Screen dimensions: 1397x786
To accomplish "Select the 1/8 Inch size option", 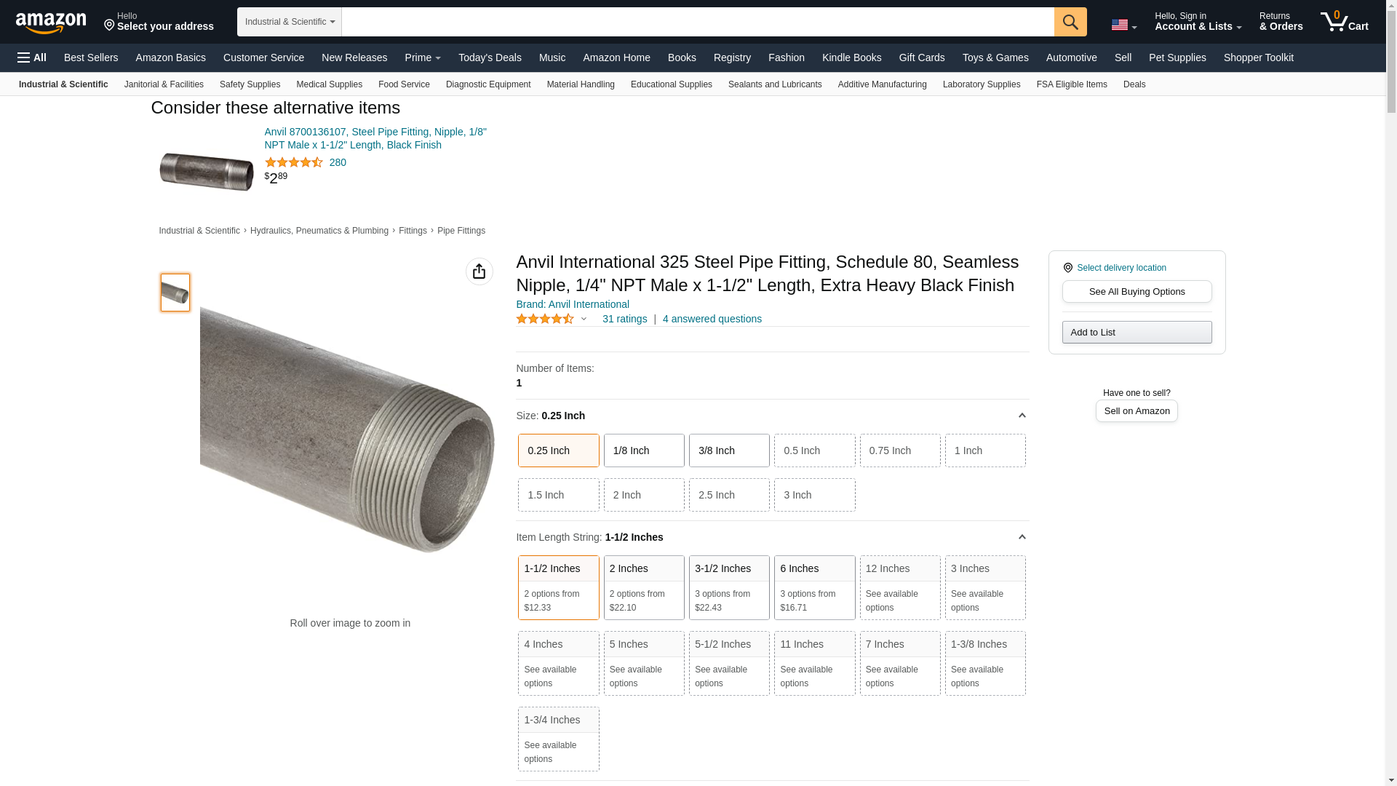I will pos(643,450).
